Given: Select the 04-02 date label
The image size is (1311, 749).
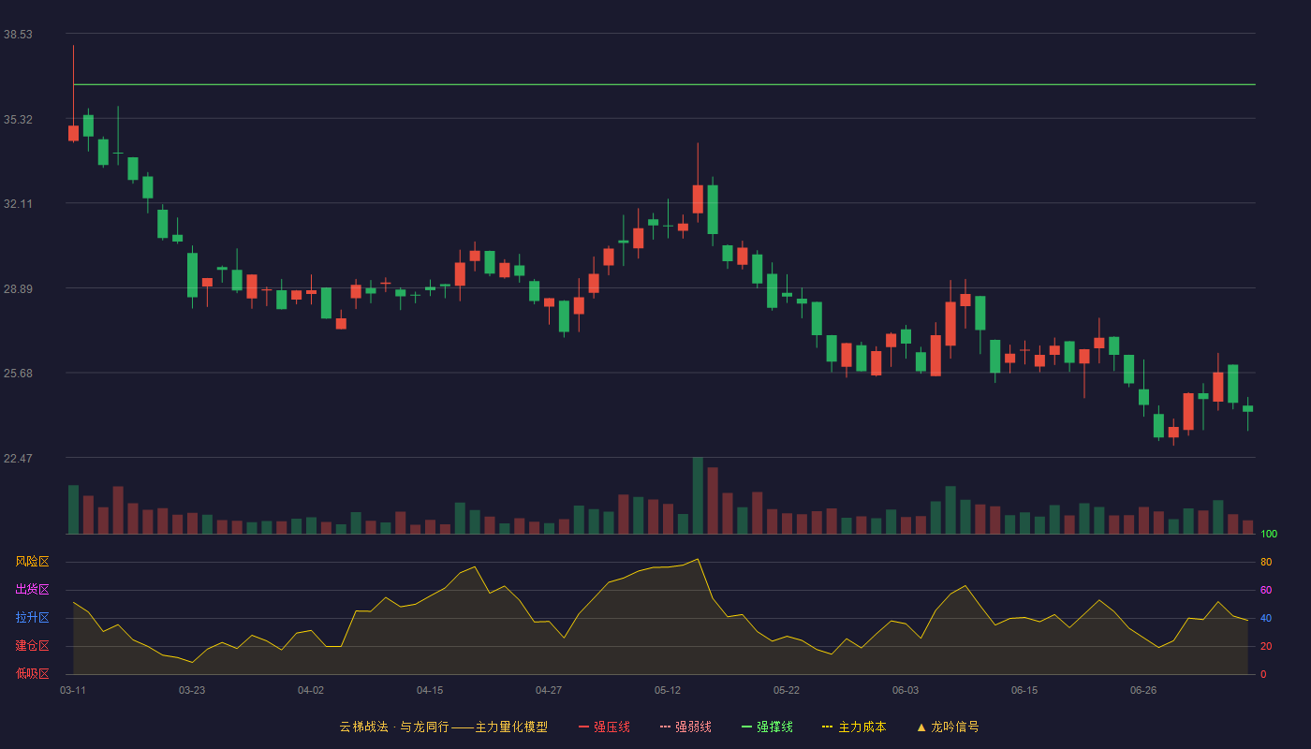Looking at the screenshot, I should click(311, 690).
